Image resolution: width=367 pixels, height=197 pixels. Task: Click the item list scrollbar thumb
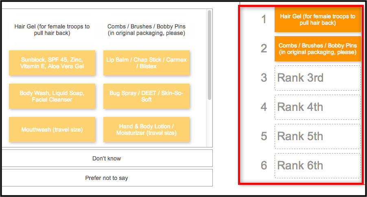coord(210,55)
